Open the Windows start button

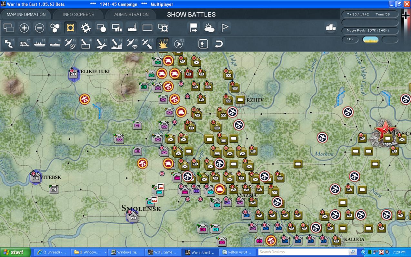click(x=15, y=252)
